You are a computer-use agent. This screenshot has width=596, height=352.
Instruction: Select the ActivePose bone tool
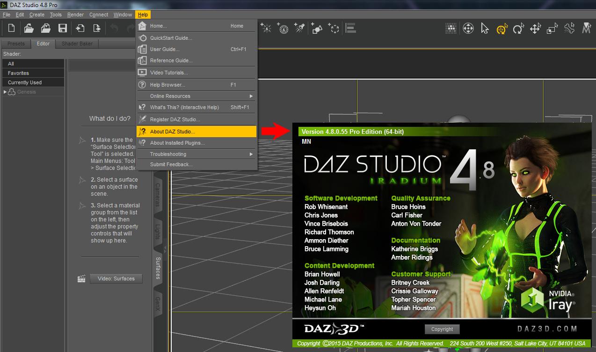click(569, 29)
